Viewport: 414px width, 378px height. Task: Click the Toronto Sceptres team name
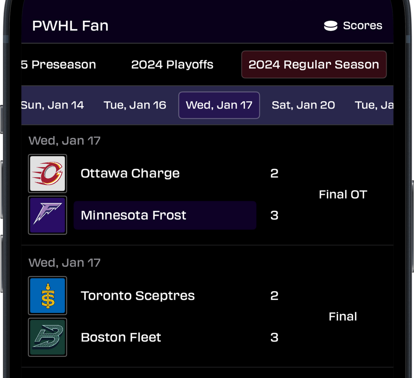tap(138, 296)
